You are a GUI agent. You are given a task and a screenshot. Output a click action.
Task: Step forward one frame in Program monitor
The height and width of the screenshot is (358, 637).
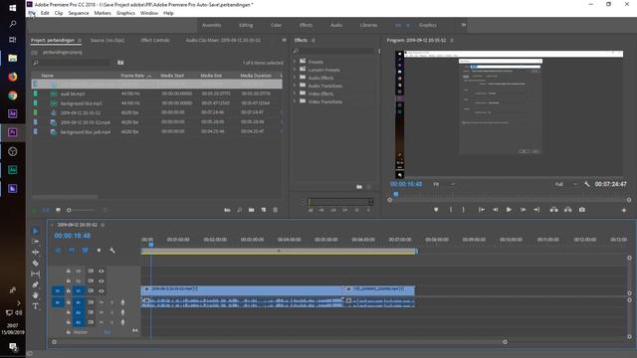tap(523, 210)
